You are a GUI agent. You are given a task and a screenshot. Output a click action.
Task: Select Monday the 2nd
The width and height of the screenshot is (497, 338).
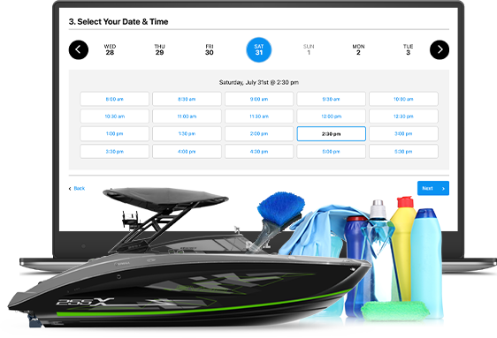(x=358, y=49)
